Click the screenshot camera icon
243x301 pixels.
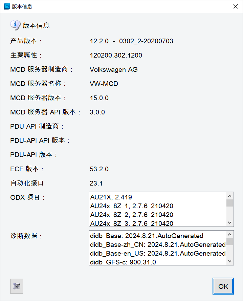click(x=17, y=286)
